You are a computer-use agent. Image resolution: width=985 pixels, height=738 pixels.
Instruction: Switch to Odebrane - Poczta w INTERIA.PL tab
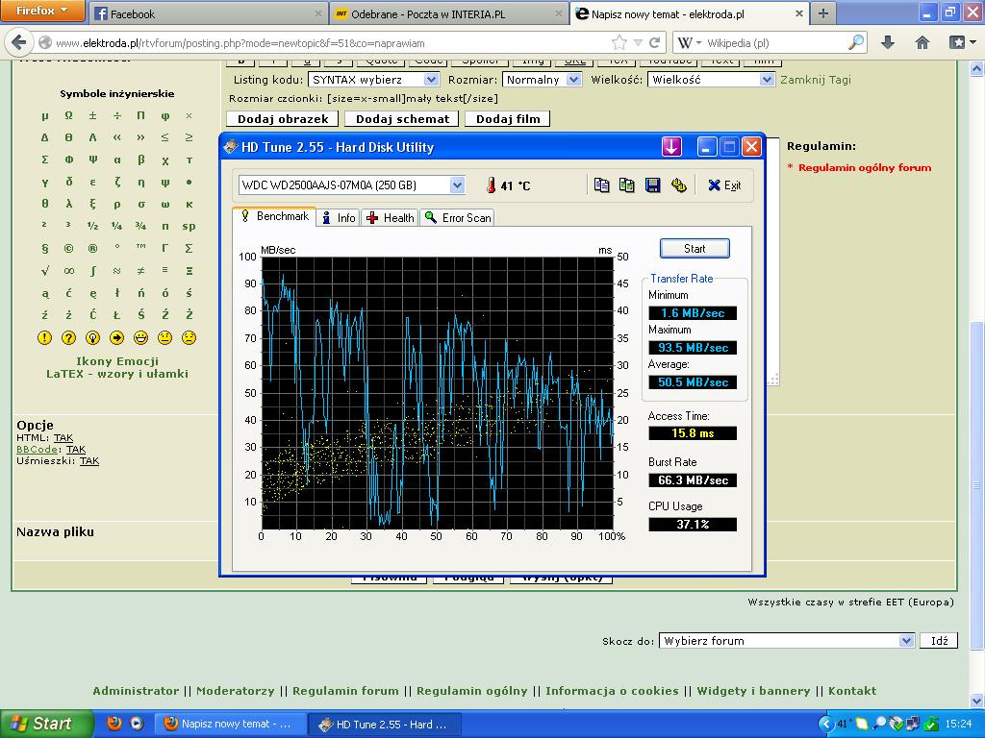point(448,13)
